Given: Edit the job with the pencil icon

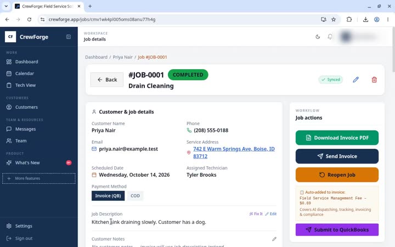Looking at the screenshot, I should point(356,80).
